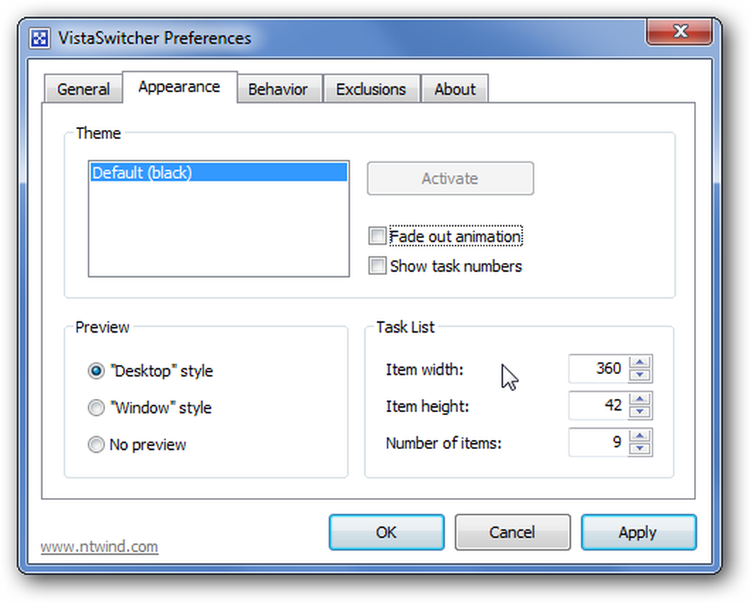Click the Number of items field
The image size is (751, 603).
(598, 442)
